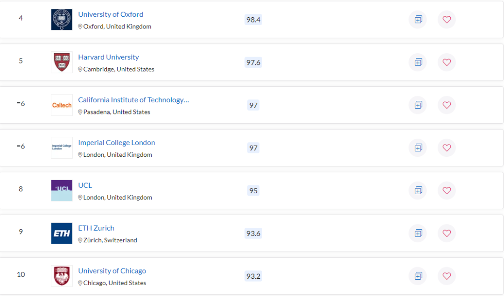Open California Institute of Technology link
Screen dimensions: 504x296
[x=133, y=100]
